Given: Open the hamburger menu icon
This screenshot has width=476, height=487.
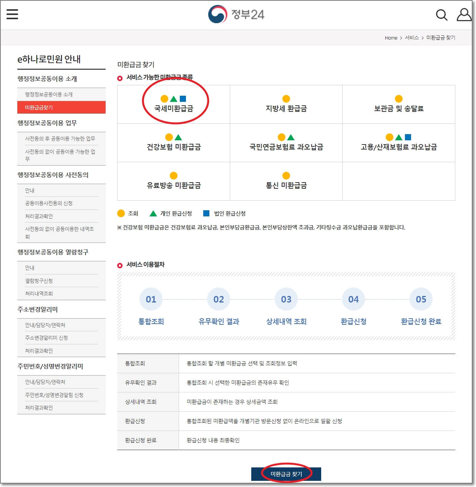Looking at the screenshot, I should tap(12, 14).
